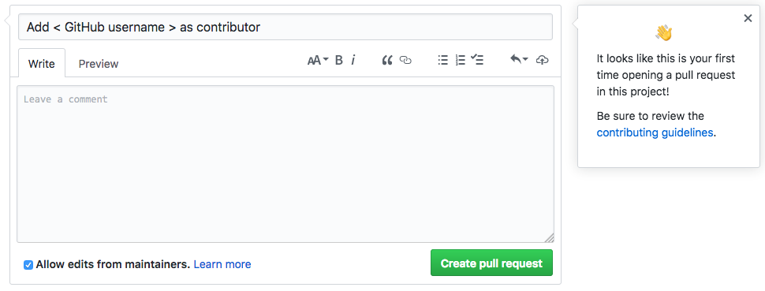Image resolution: width=765 pixels, height=291 pixels.
Task: Open the Learn more link
Action: [222, 265]
